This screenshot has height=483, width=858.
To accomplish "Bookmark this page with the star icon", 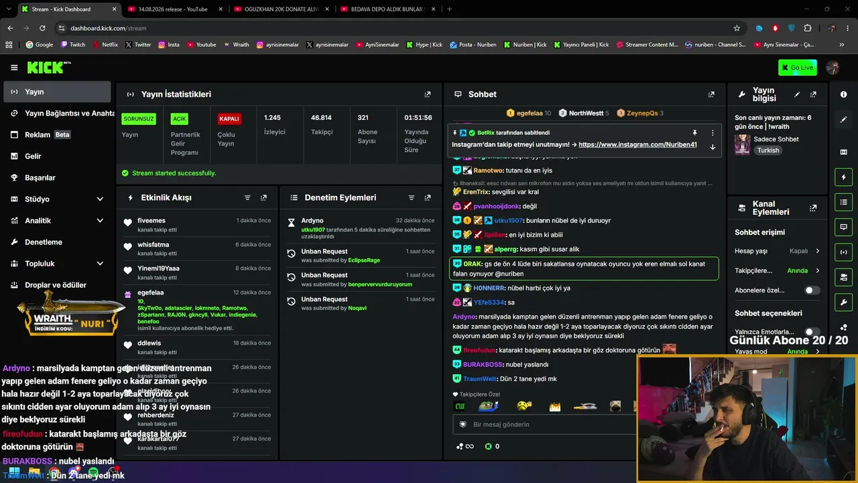I will [737, 28].
